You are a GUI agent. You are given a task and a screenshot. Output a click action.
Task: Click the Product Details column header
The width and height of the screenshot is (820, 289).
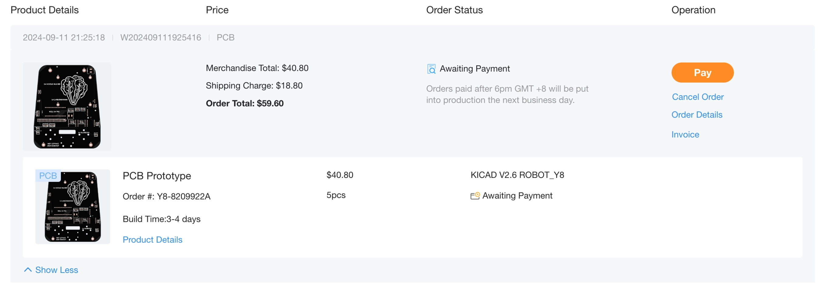(x=45, y=10)
